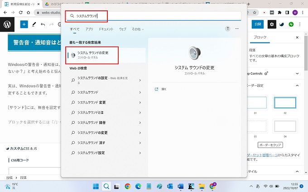
Task: Expand the システムサウンド 変更 suggestion arrow
Action: pos(140,103)
